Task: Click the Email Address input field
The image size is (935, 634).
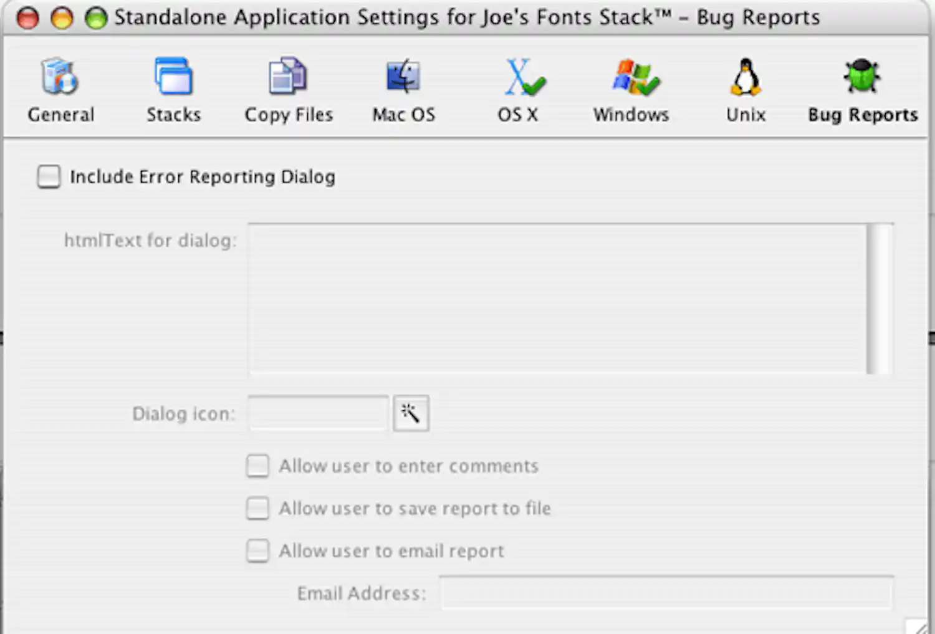Action: 666,593
